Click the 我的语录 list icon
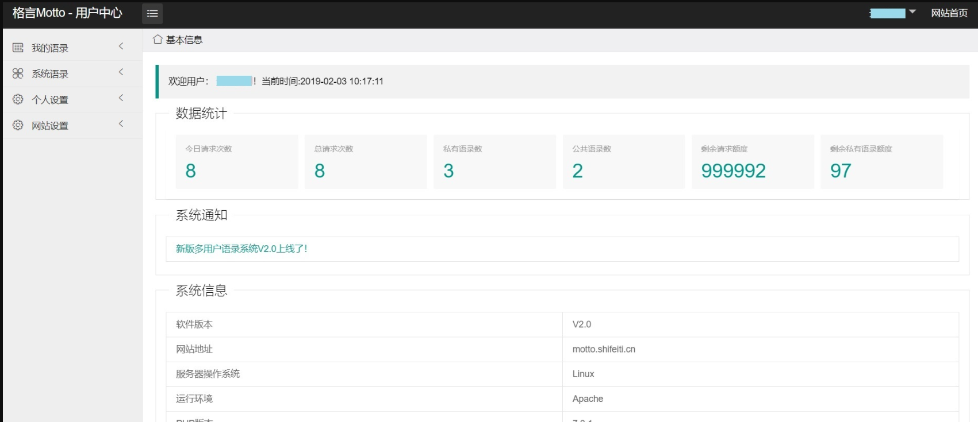This screenshot has height=422, width=978. (x=18, y=48)
